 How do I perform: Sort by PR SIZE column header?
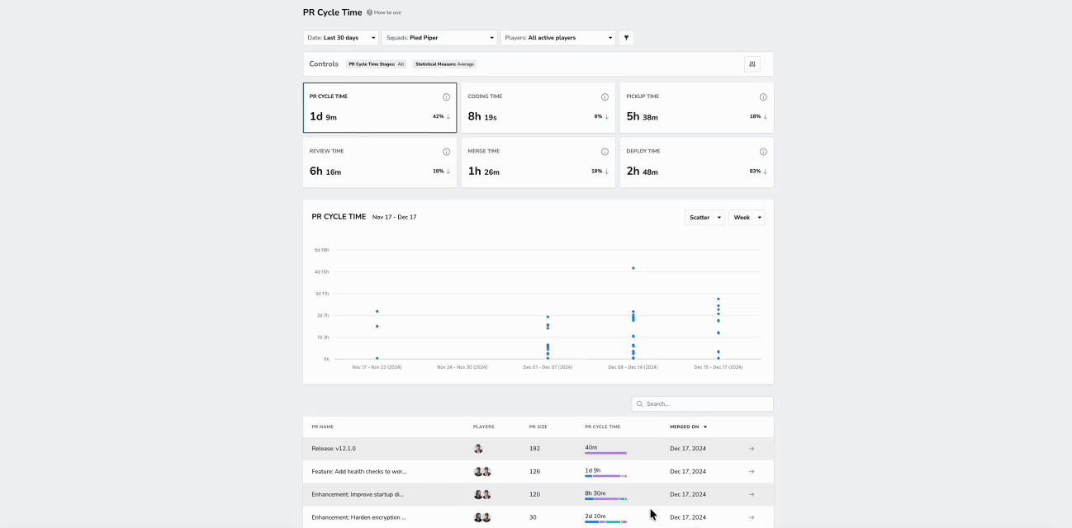(538, 427)
